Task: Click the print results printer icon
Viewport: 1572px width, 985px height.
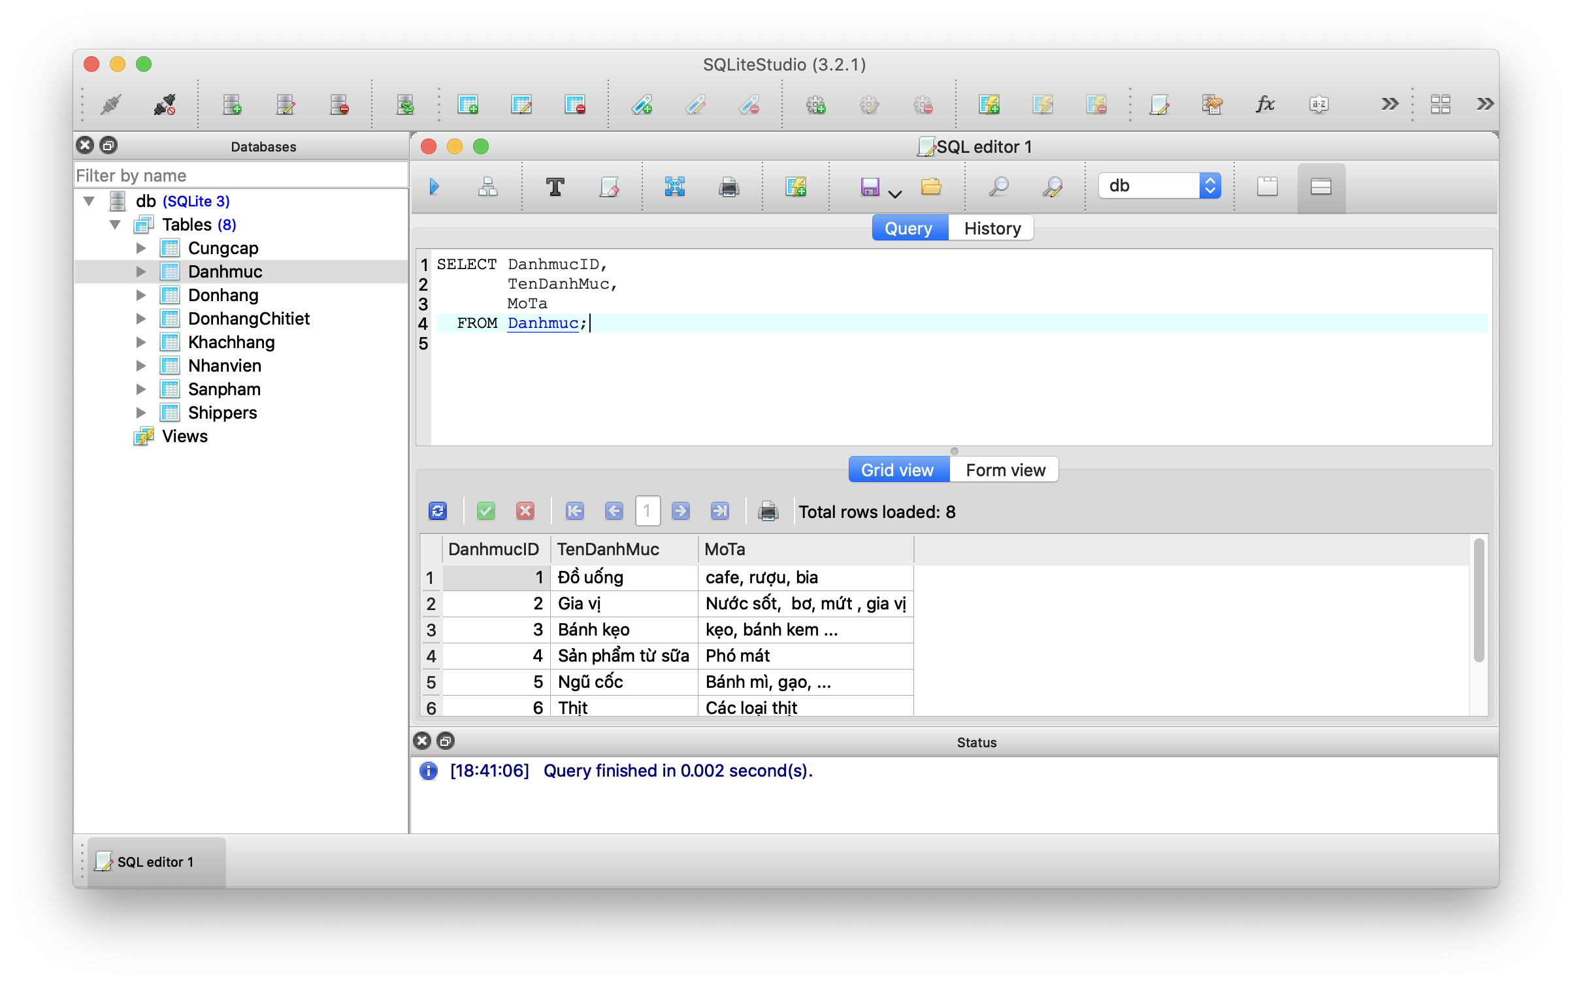Action: click(x=768, y=511)
